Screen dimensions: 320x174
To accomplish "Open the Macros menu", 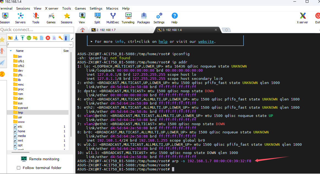I will (112, 8).
